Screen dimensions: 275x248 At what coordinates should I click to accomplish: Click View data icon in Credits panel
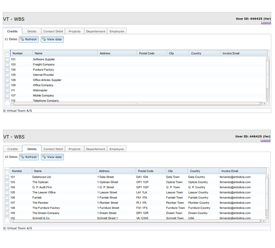[44, 39]
